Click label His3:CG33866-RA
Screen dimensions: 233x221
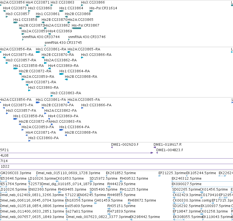[x=96, y=55]
